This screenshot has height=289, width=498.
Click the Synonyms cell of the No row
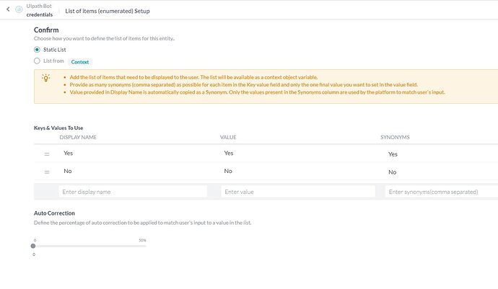pyautogui.click(x=392, y=172)
